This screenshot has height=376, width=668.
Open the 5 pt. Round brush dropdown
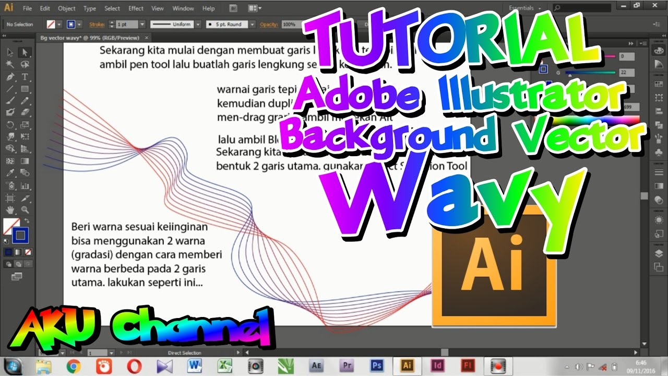(x=253, y=25)
